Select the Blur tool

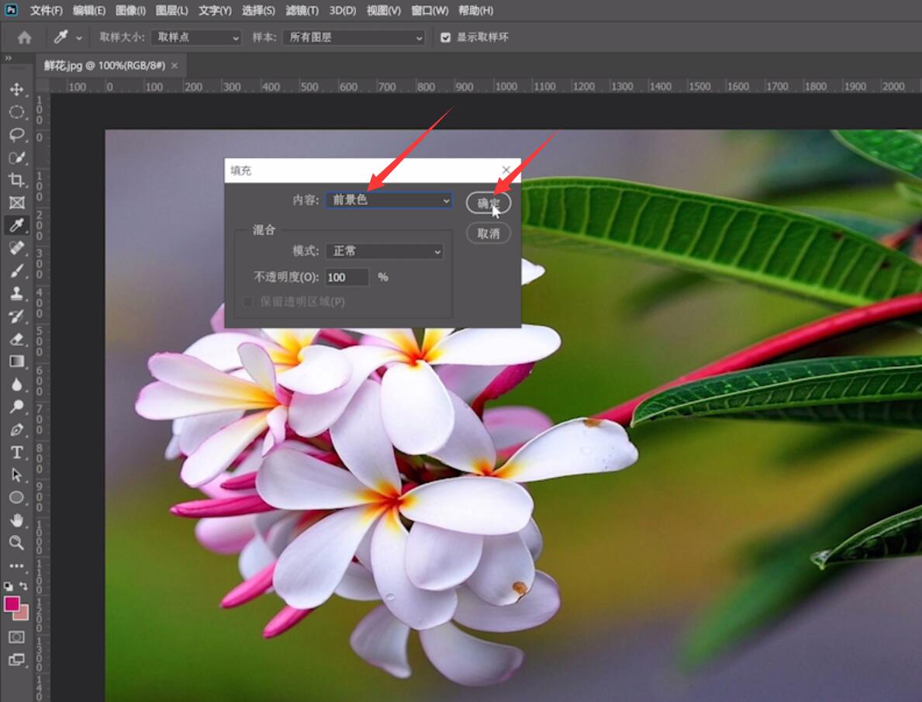click(16, 384)
